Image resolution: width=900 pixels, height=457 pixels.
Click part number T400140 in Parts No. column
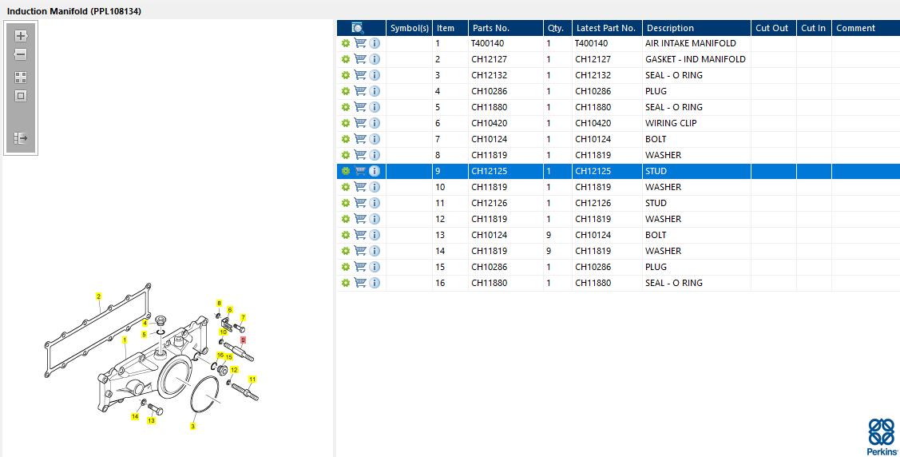487,43
